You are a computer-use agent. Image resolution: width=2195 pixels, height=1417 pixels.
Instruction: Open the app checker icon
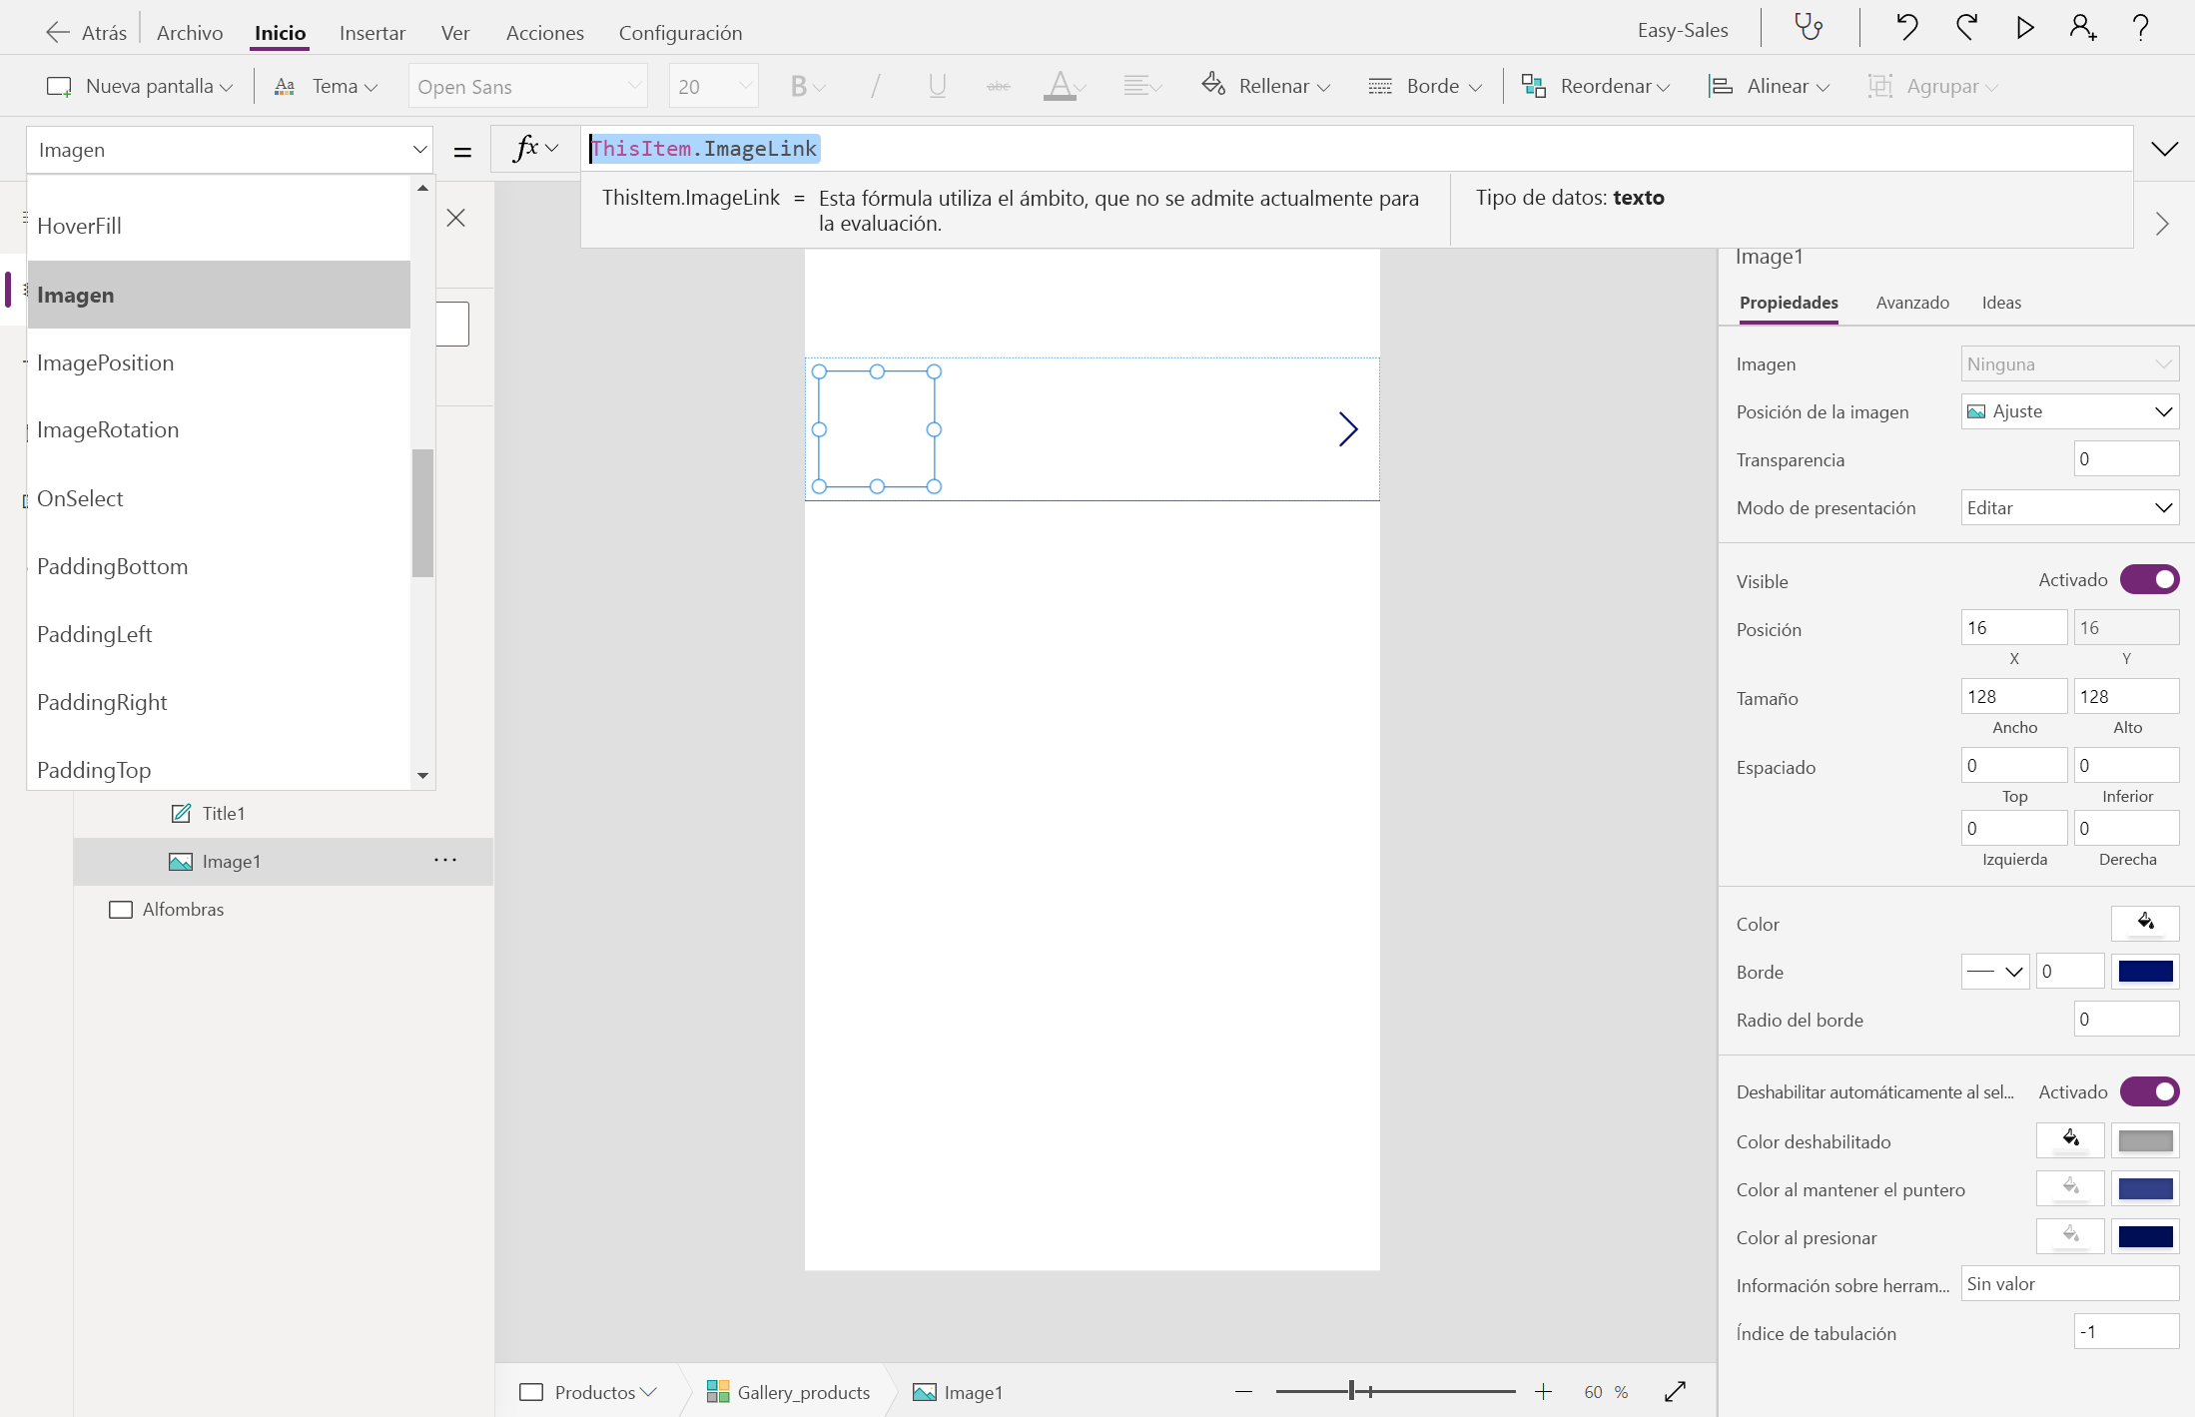[x=1809, y=27]
